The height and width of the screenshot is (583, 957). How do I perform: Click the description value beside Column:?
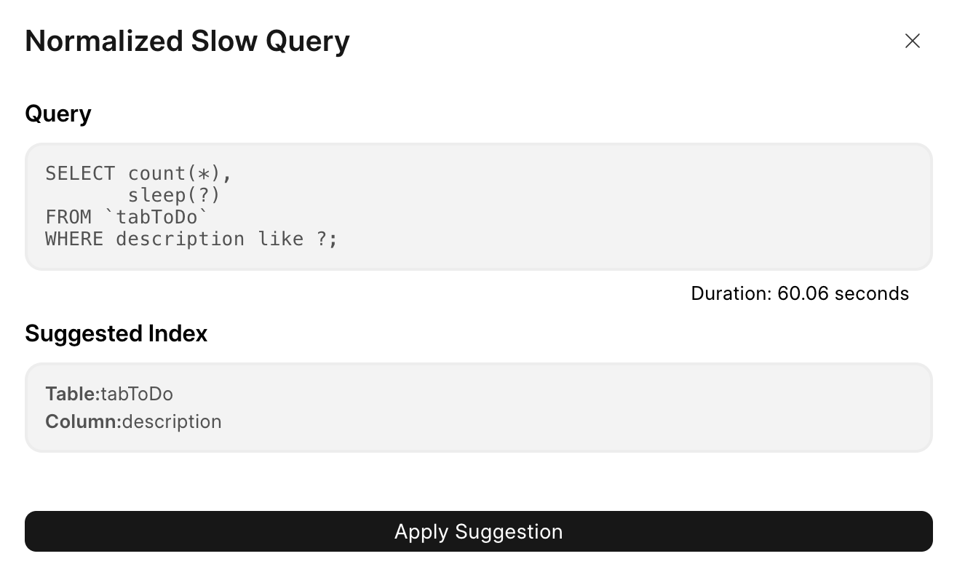tap(172, 421)
